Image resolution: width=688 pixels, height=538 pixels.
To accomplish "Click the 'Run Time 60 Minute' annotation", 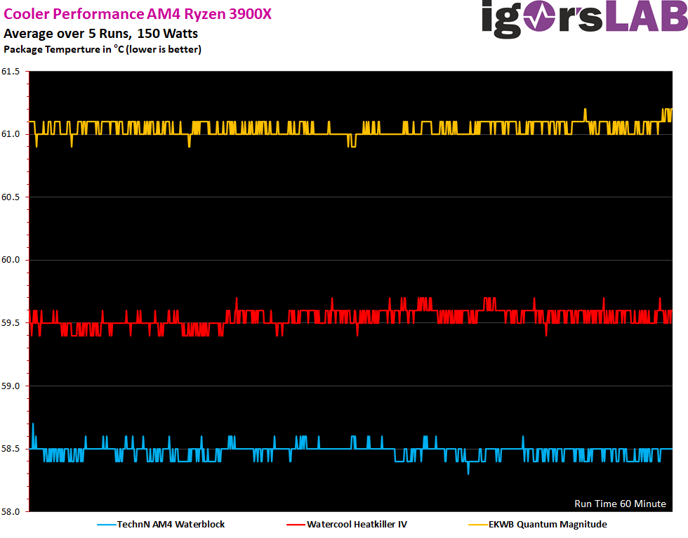I will (620, 504).
